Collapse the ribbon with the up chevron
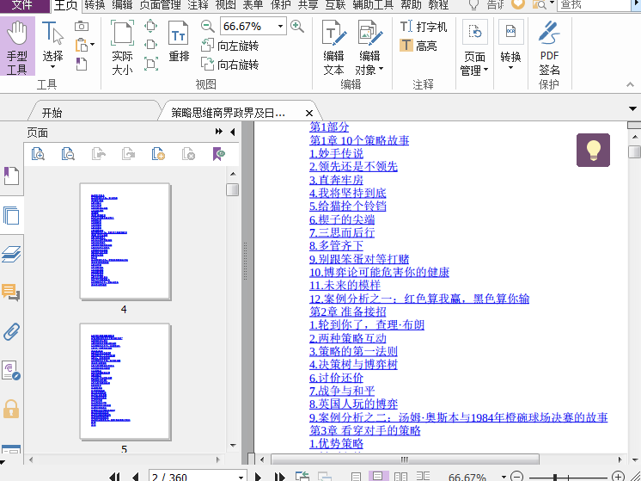The height and width of the screenshot is (481, 641). coord(630,84)
